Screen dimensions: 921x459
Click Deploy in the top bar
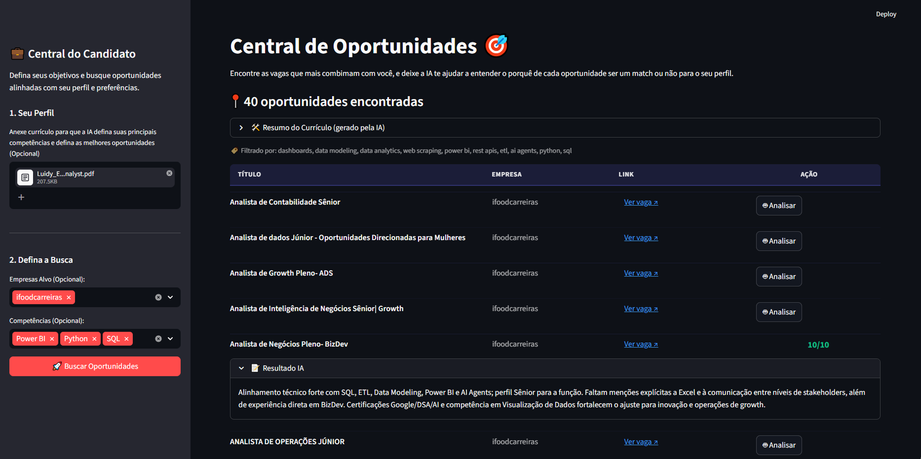tap(886, 14)
